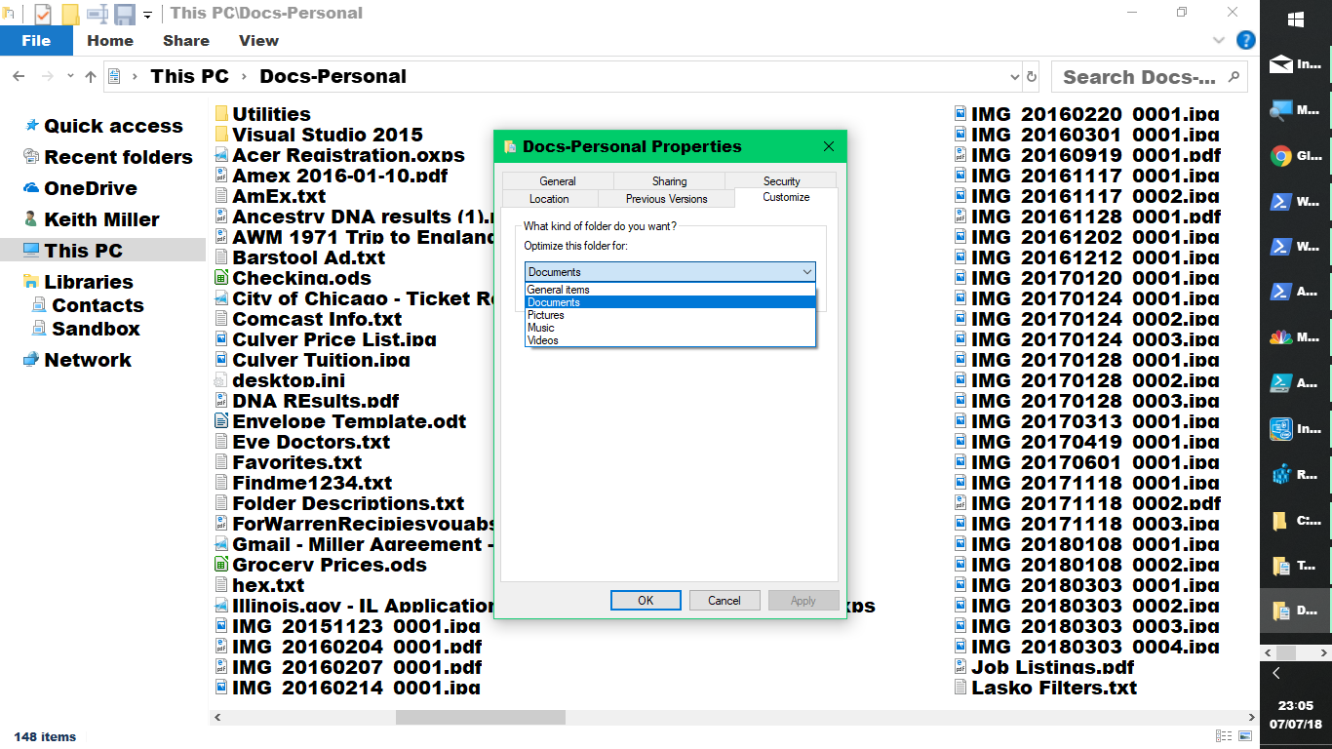Screen dimensions: 1332x749
Task: Open the Location tab in Properties
Action: [x=549, y=198]
